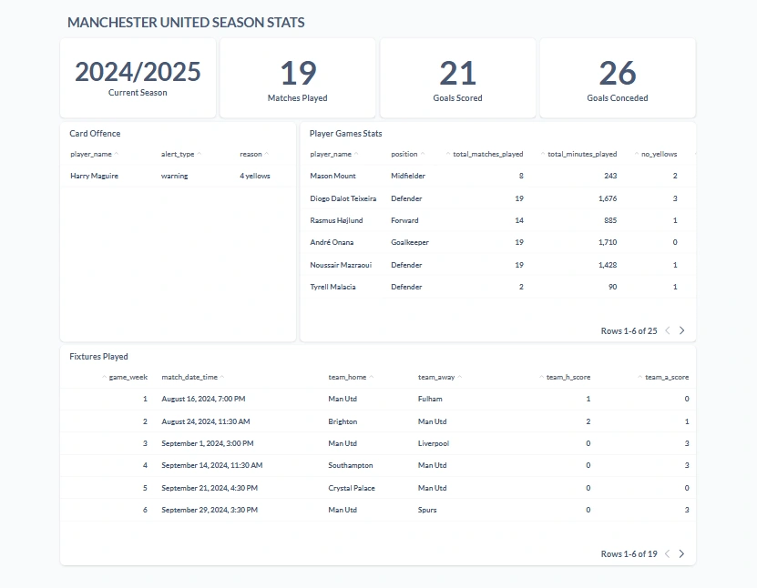The width and height of the screenshot is (757, 588).
Task: Click the '4 yellows' reason cell
Action: (255, 176)
